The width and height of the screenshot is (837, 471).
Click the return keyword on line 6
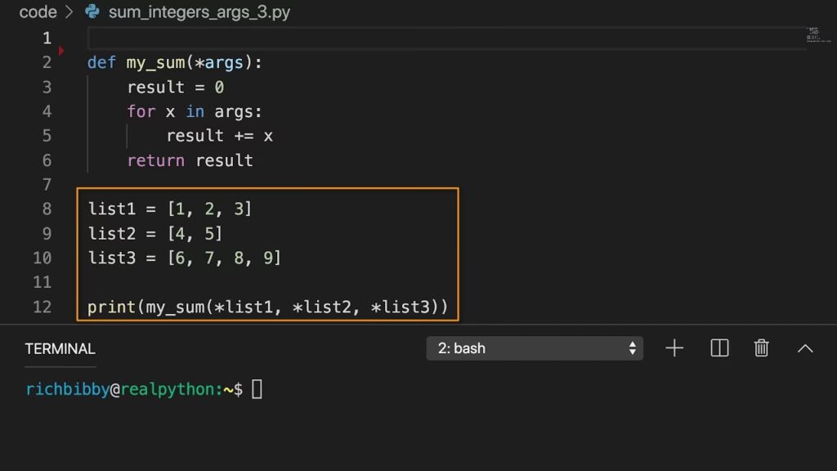155,160
